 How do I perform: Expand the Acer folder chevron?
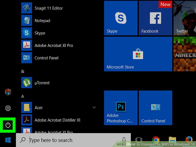pyautogui.click(x=94, y=107)
